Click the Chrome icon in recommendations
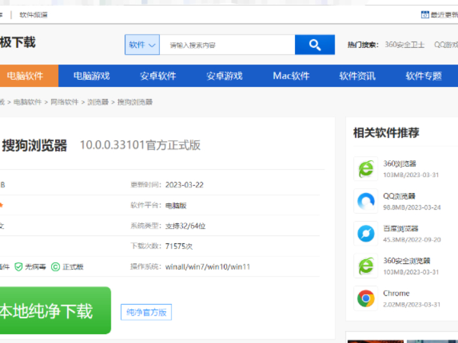This screenshot has width=458, height=343. coord(366,298)
